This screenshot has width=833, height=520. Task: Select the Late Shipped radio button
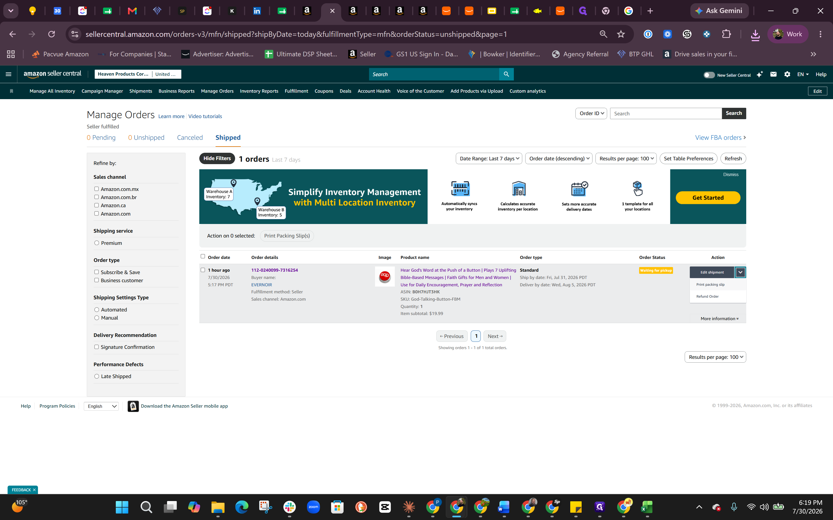[97, 376]
